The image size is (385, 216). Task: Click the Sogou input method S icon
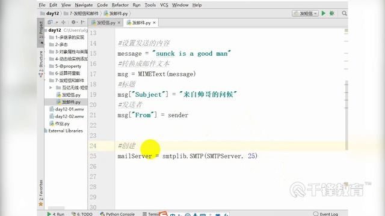point(164,214)
